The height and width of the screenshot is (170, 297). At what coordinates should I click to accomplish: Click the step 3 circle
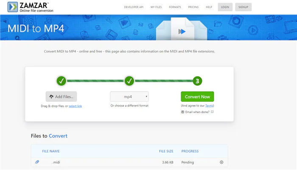tap(197, 81)
